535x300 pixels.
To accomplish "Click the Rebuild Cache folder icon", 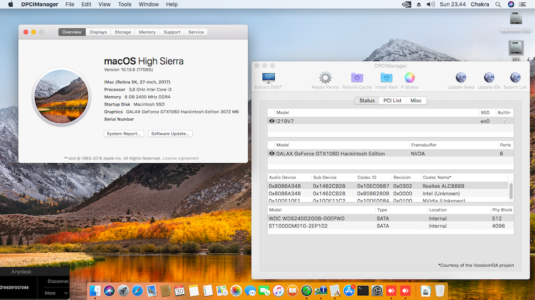I will click(357, 78).
